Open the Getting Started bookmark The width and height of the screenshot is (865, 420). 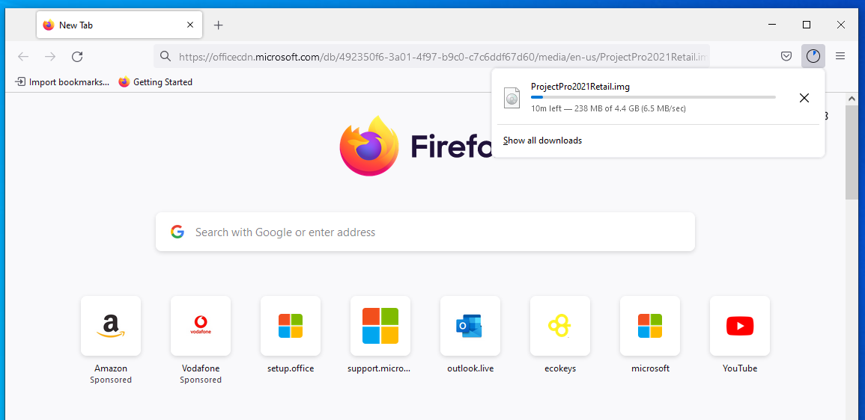[156, 82]
